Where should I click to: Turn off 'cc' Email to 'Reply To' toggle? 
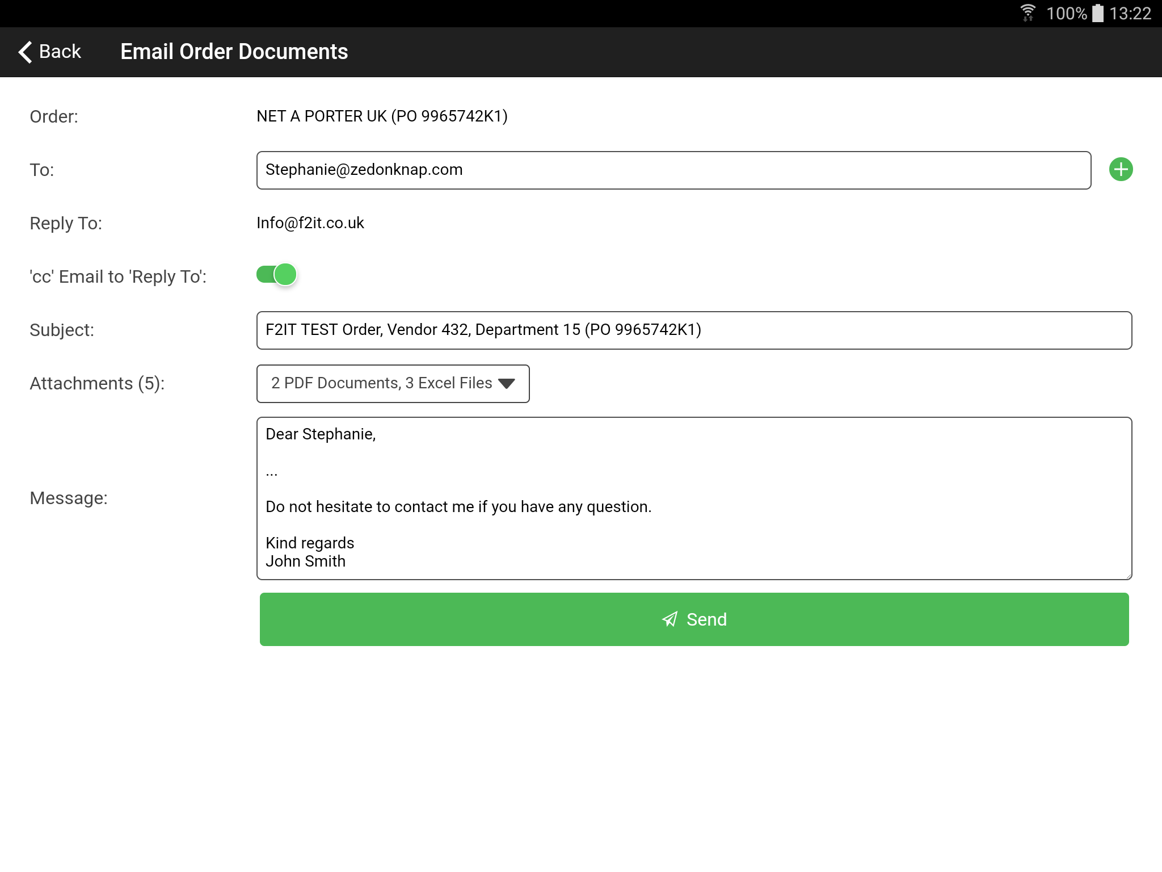277,275
